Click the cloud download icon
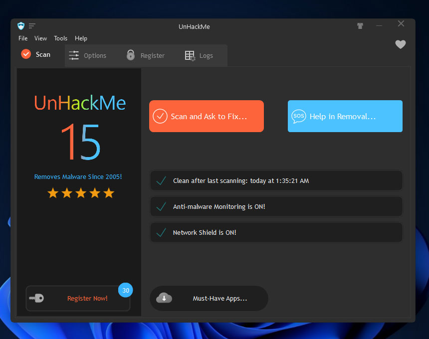Image resolution: width=429 pixels, height=339 pixels. point(164,298)
